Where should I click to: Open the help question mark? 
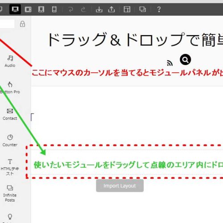[159, 9]
